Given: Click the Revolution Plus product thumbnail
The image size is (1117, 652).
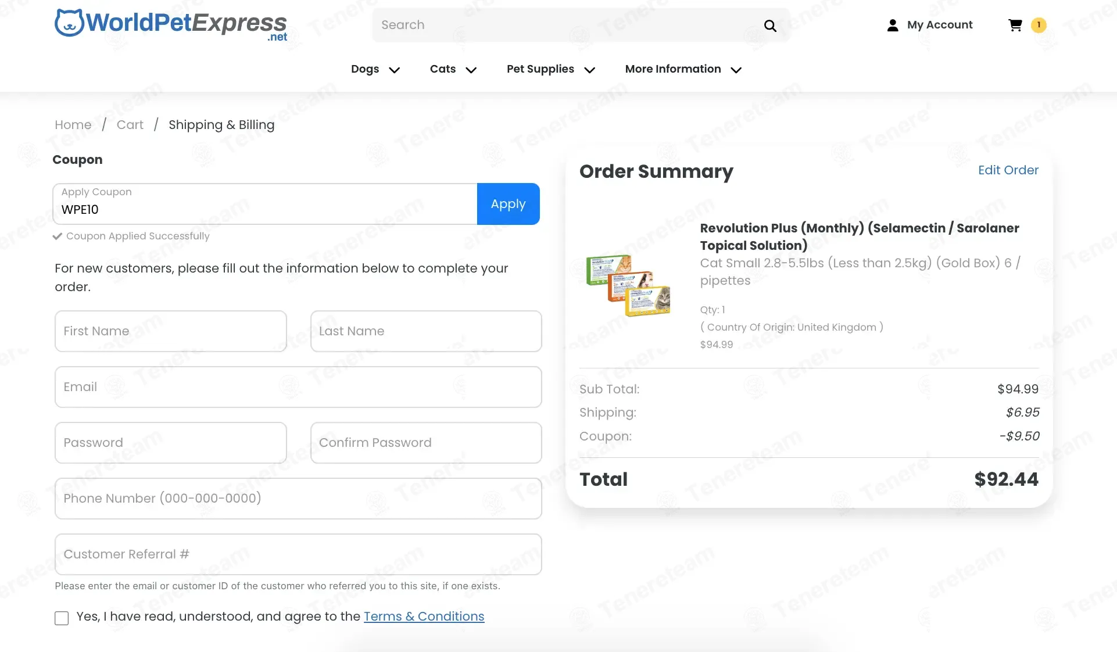Looking at the screenshot, I should pyautogui.click(x=628, y=285).
